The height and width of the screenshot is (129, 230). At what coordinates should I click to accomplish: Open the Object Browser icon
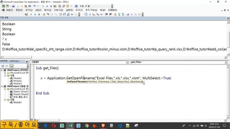pos(68,6)
